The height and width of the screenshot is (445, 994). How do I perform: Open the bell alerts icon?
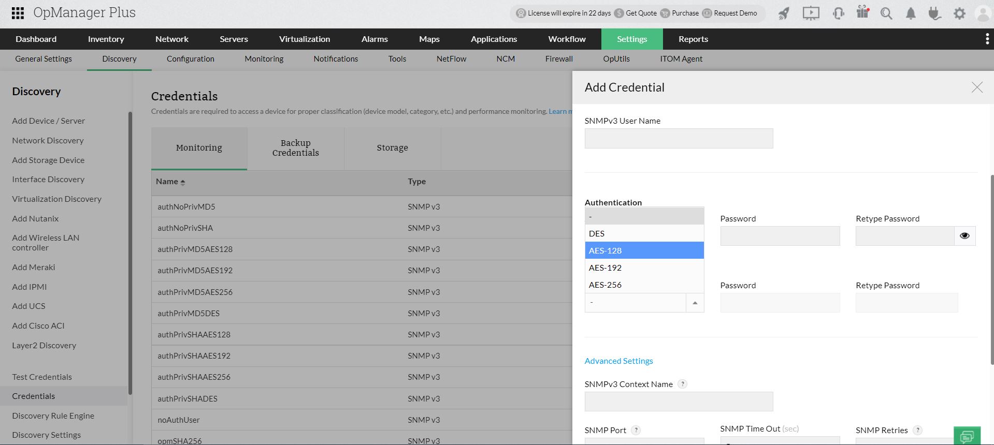click(x=911, y=13)
